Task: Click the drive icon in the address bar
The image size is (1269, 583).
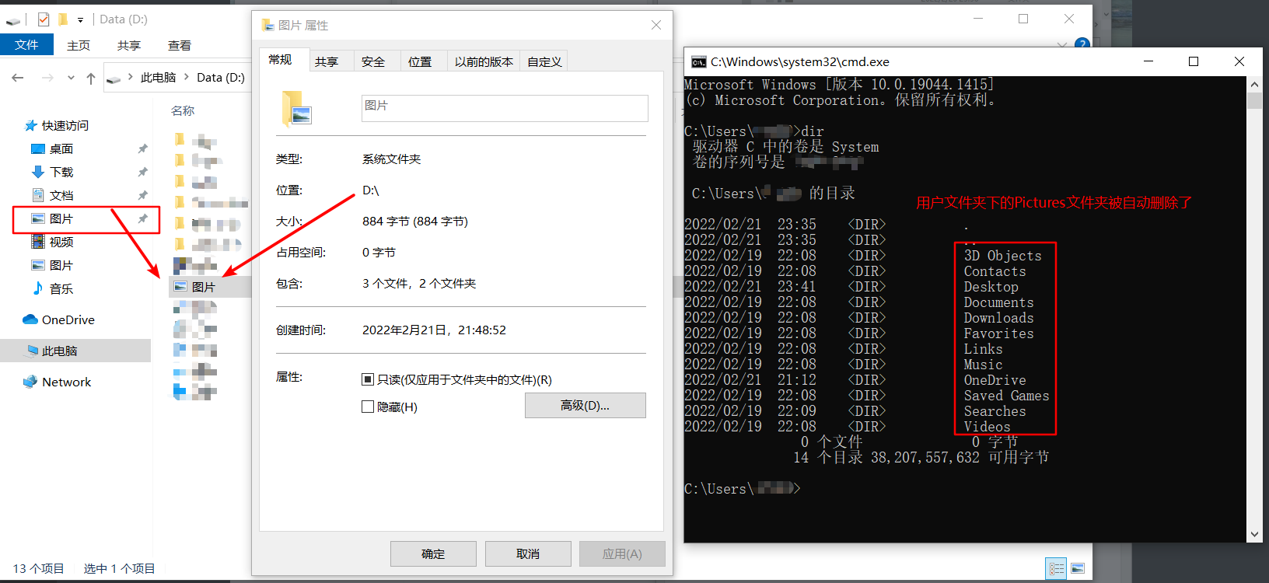Action: (114, 78)
